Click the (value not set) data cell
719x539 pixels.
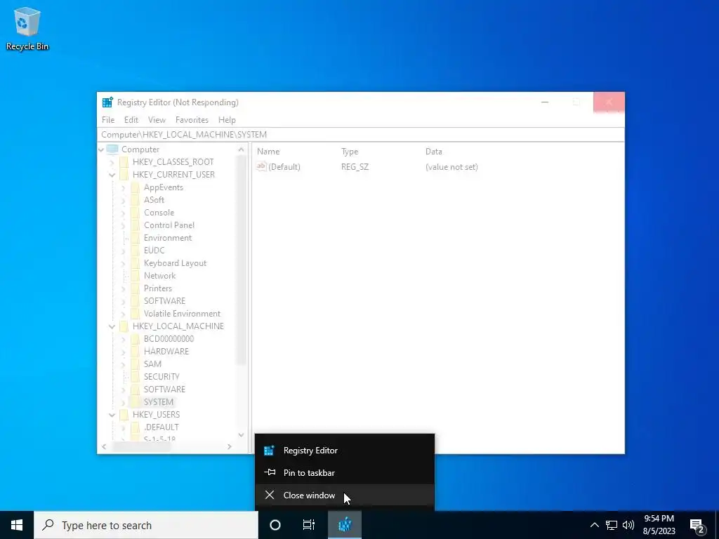[451, 167]
